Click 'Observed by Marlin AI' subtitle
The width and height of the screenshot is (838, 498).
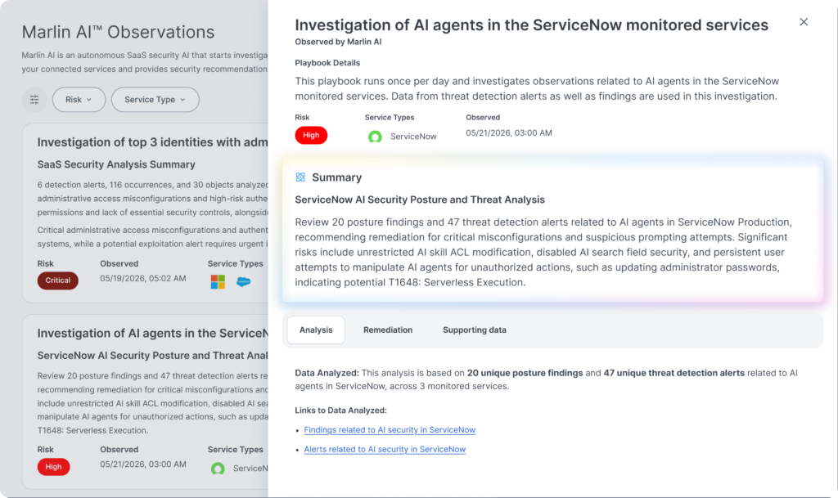pyautogui.click(x=338, y=42)
